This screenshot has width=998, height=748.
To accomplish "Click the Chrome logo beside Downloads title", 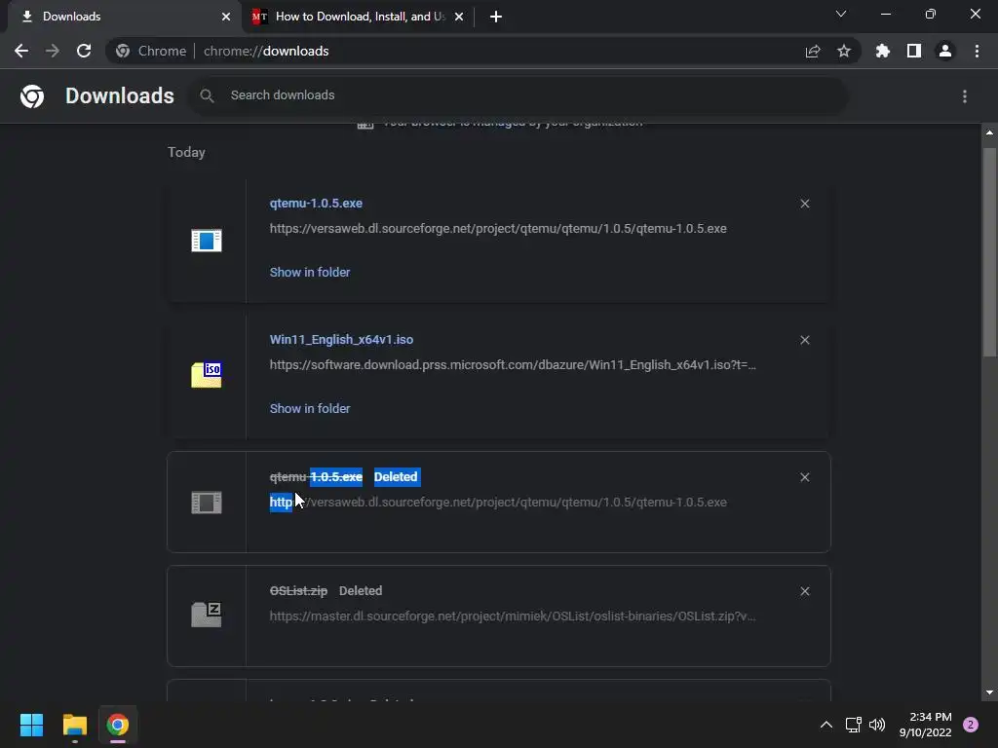I will click(32, 96).
